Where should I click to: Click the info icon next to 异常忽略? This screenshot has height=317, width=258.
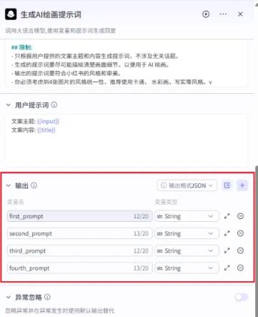47,297
